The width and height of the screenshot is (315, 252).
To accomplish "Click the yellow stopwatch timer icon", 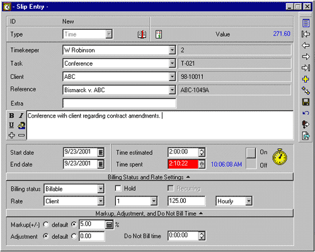I will pyautogui.click(x=280, y=157).
